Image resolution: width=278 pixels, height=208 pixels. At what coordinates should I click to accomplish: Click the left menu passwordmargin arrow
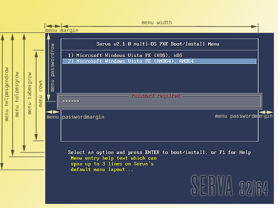pyautogui.click(x=53, y=112)
